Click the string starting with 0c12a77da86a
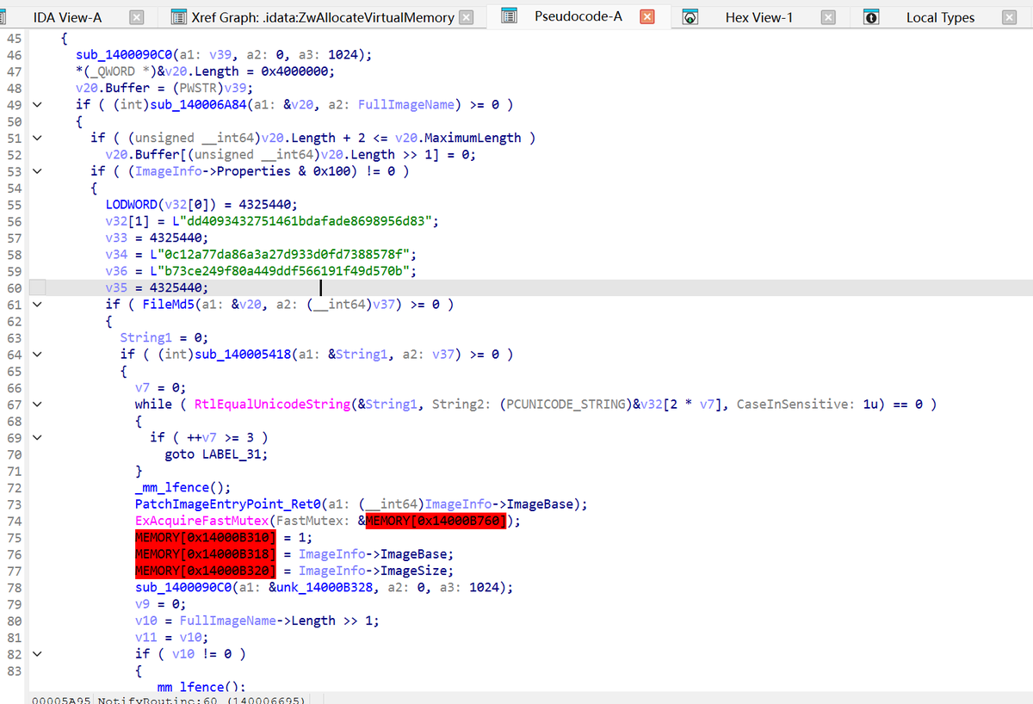1033x704 pixels. click(x=283, y=255)
